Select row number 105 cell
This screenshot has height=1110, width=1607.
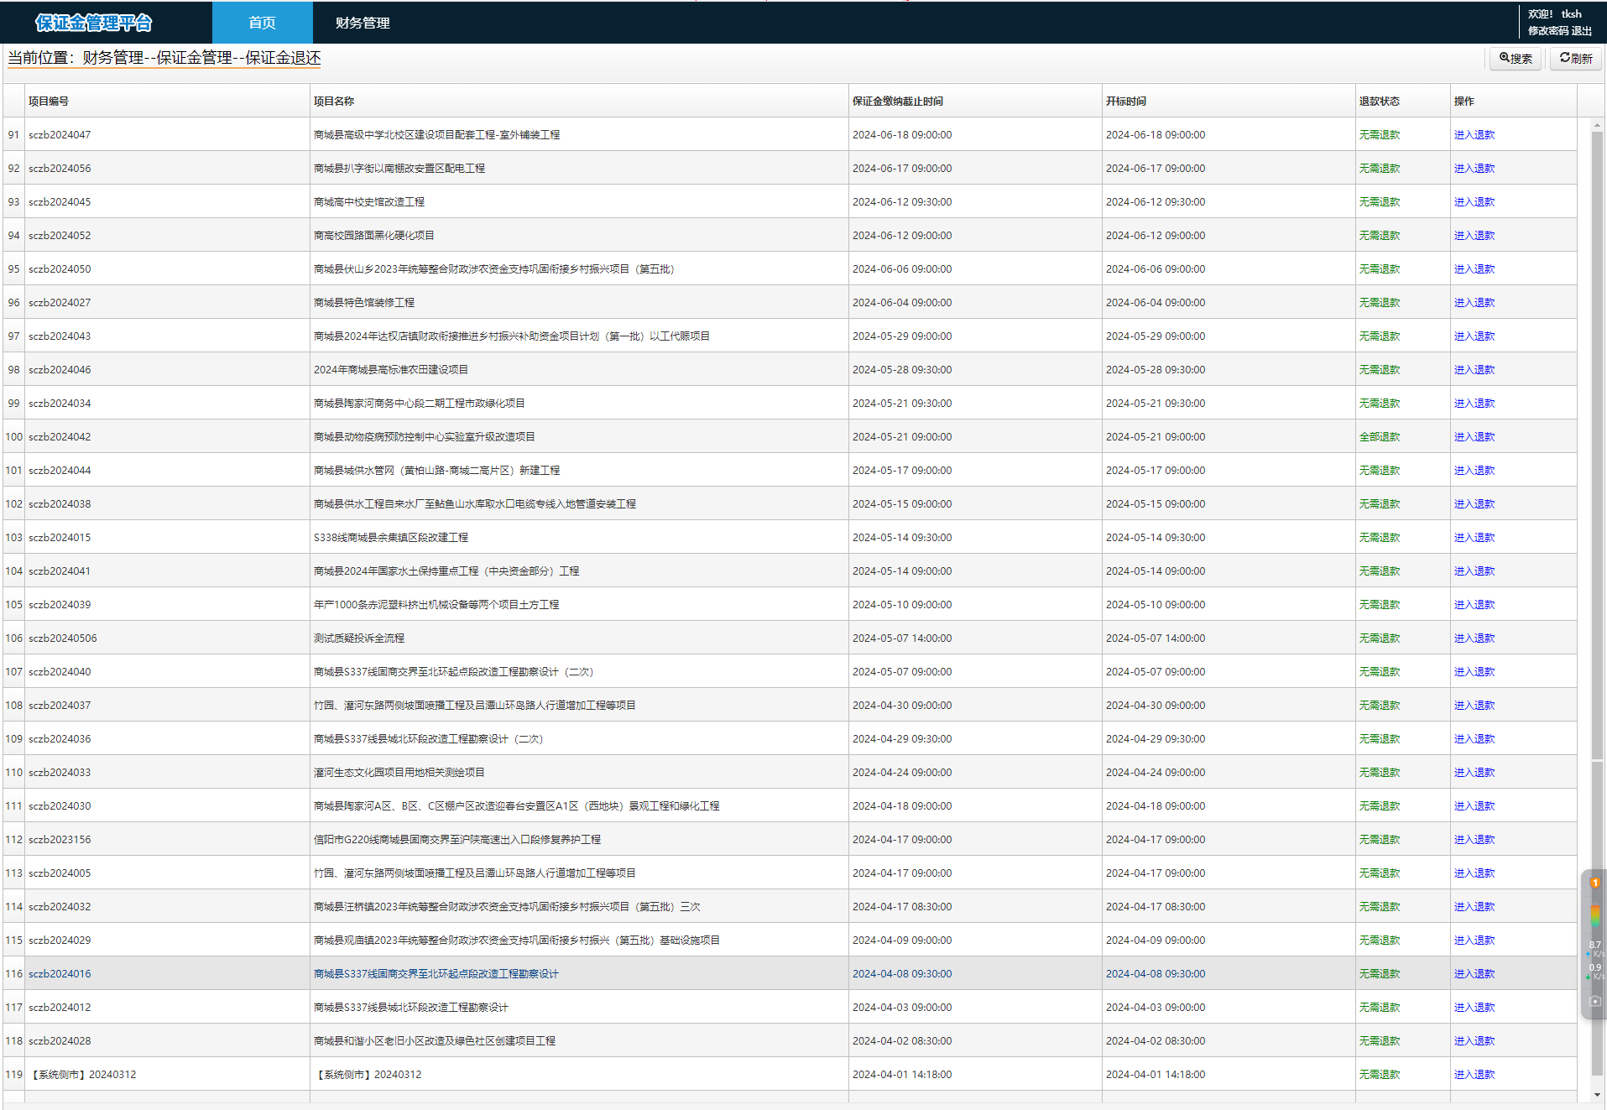coord(13,605)
